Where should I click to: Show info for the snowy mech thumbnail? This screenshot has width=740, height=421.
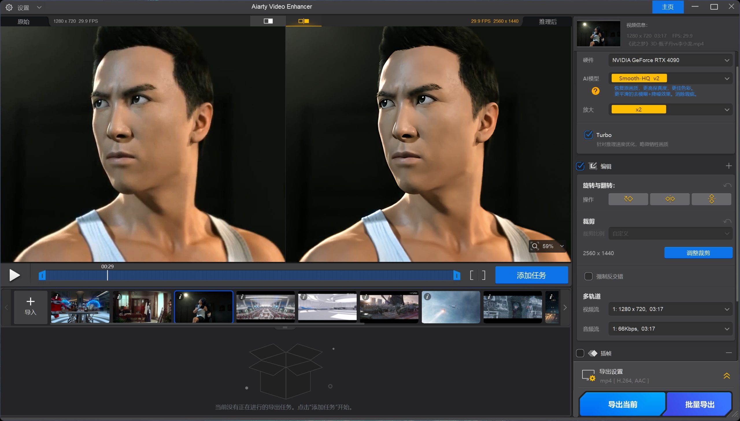[x=489, y=297]
